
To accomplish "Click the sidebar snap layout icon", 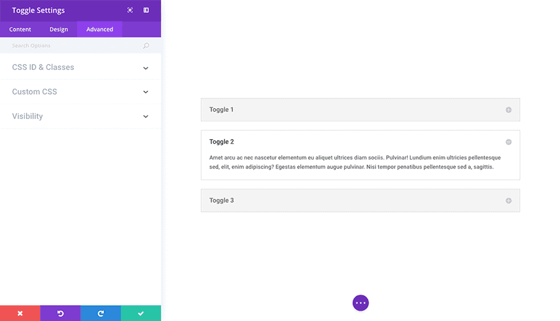I will tap(146, 10).
